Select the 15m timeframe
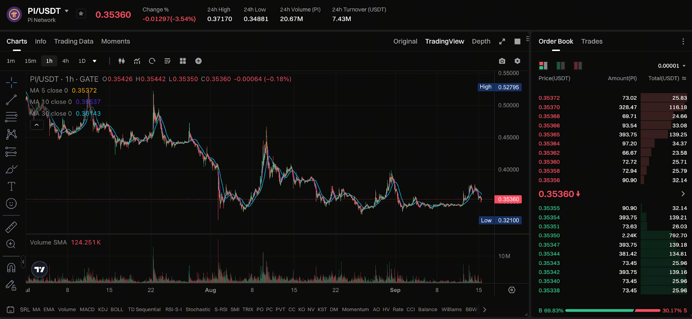The width and height of the screenshot is (692, 319). [30, 61]
